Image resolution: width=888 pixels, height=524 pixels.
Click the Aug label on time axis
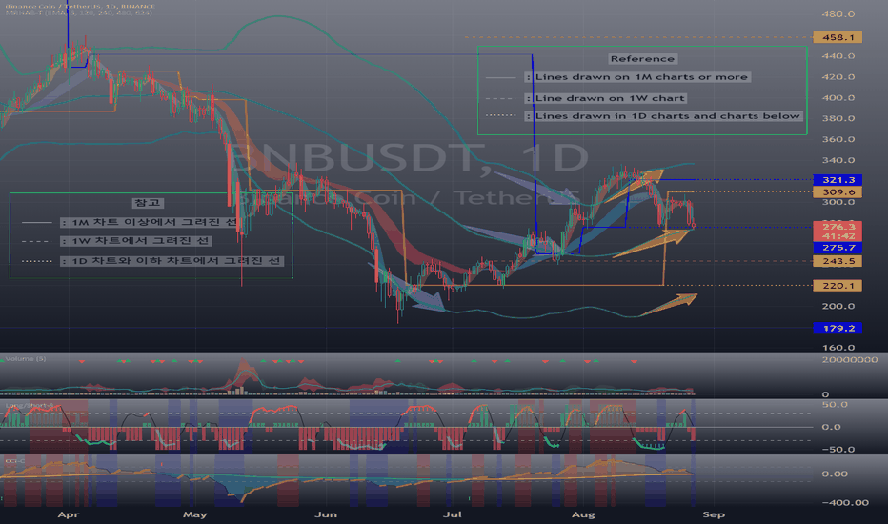pos(583,514)
